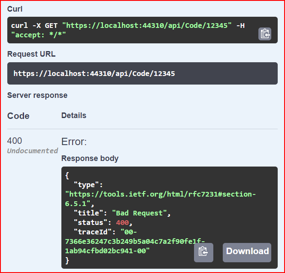Copy the response body to clipboard
Image resolution: width=285 pixels, height=273 pixels.
[x=203, y=252]
